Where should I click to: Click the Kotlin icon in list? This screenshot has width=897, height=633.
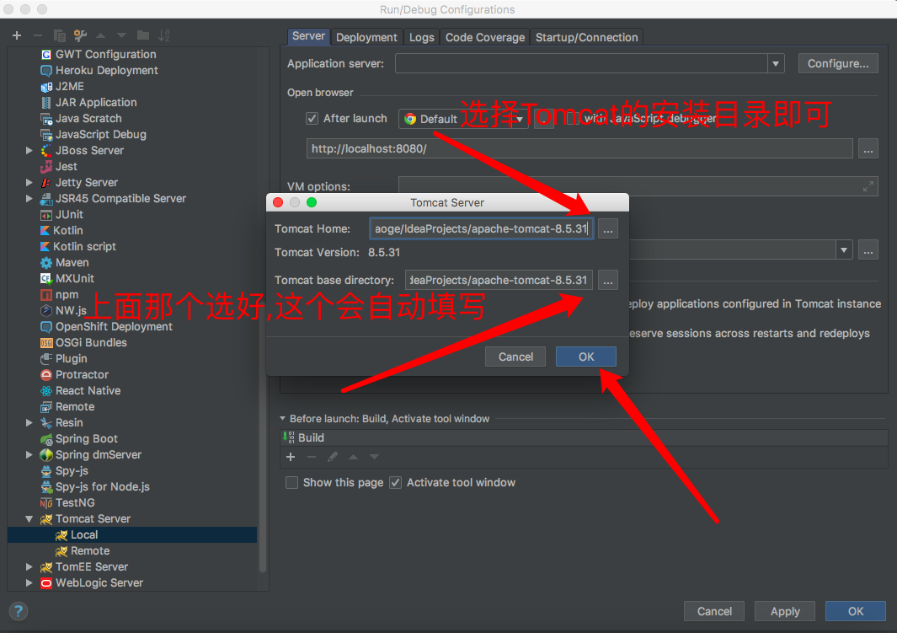[45, 231]
